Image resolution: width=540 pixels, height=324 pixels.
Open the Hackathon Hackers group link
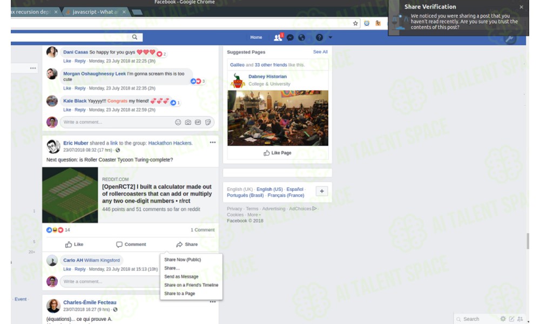tap(170, 143)
